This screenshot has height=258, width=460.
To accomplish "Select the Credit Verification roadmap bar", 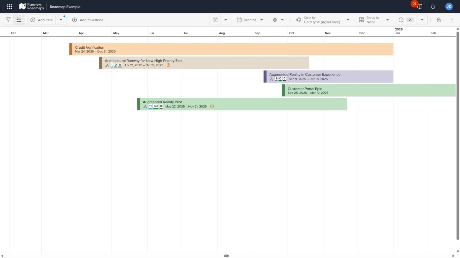I will [x=231, y=49].
